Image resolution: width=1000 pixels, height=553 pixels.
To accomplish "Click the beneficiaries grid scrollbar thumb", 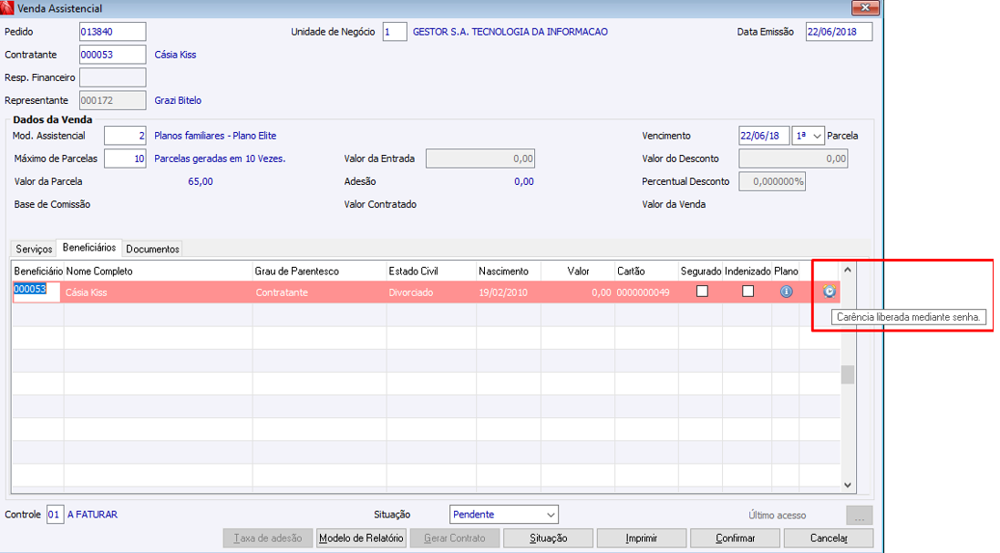I will [848, 374].
